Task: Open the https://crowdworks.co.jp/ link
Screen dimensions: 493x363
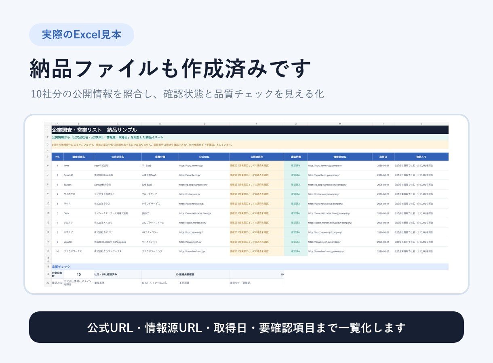Action: click(192, 251)
